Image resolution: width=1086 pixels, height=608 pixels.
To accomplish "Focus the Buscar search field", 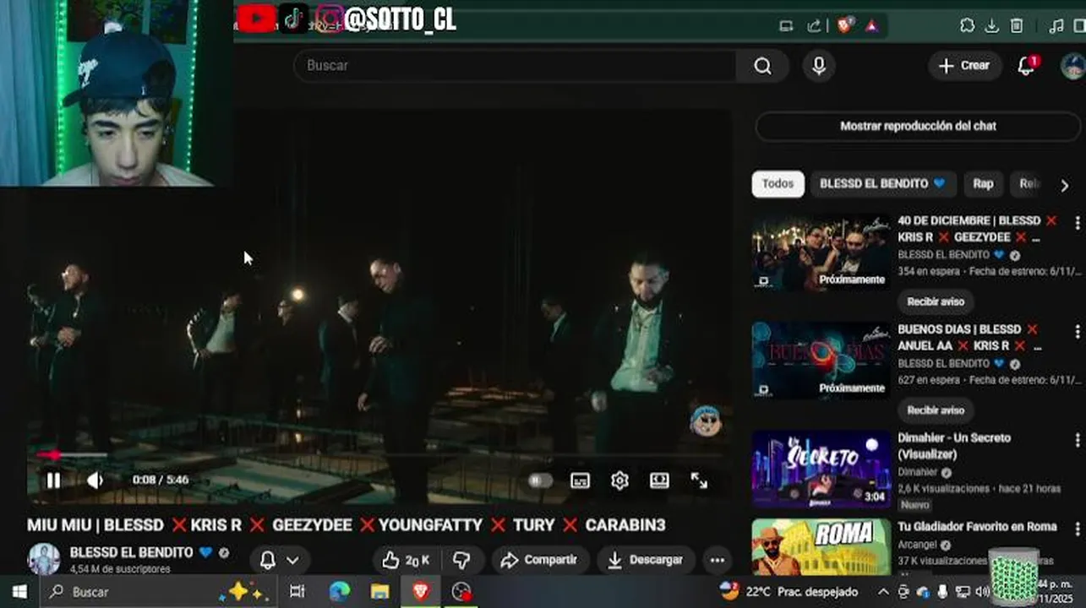I will click(x=516, y=66).
